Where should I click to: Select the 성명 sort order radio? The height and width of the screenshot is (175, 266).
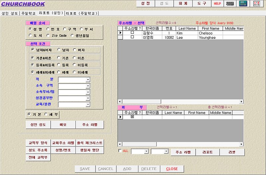30,29
